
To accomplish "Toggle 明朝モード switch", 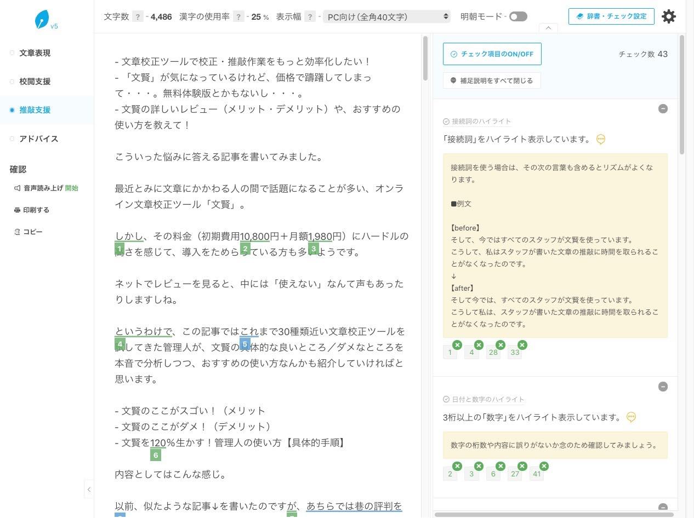I will (x=518, y=16).
